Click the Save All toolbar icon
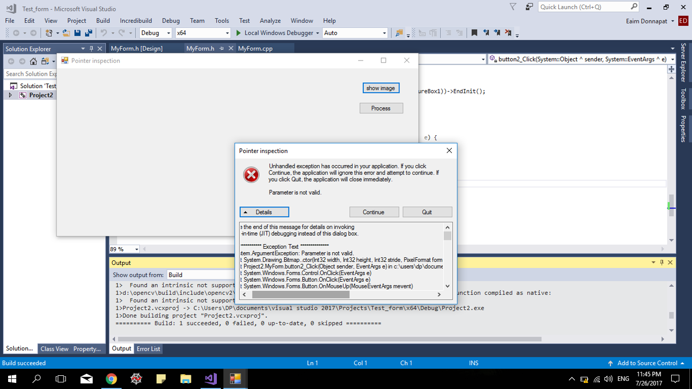This screenshot has width=692, height=389. [x=89, y=33]
